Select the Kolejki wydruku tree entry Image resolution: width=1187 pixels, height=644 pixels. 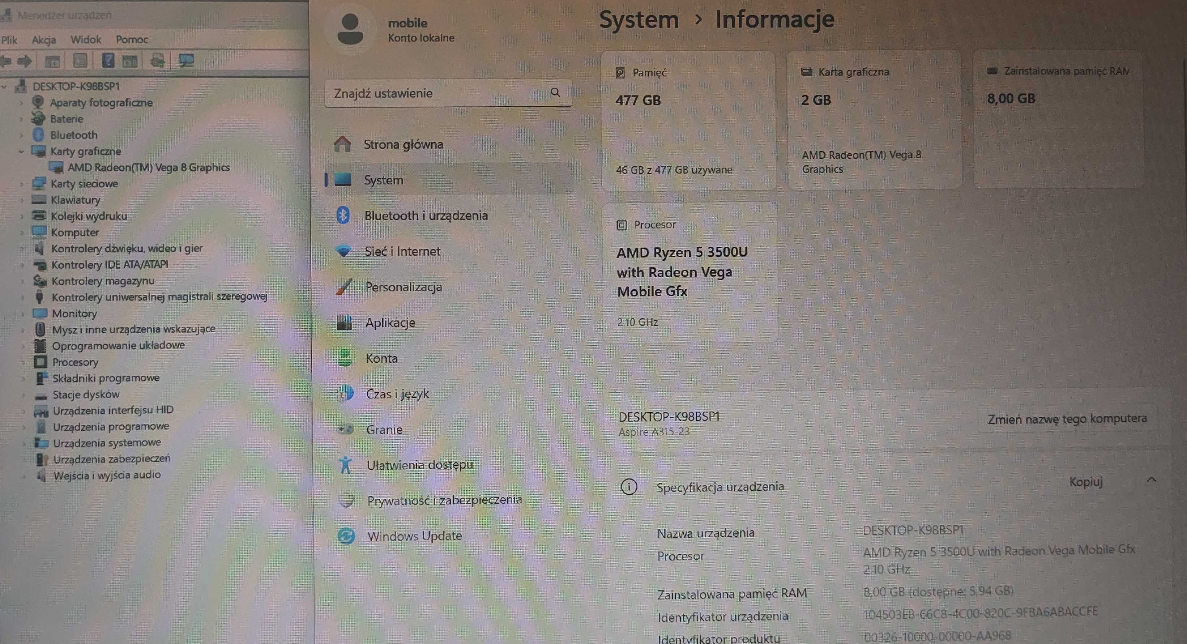pyautogui.click(x=89, y=216)
